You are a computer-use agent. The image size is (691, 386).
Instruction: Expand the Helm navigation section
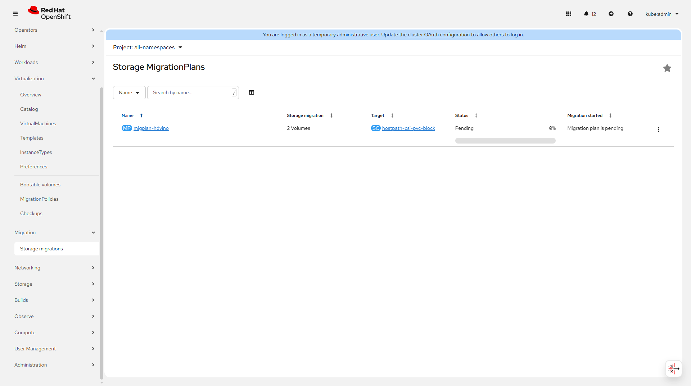tap(54, 46)
